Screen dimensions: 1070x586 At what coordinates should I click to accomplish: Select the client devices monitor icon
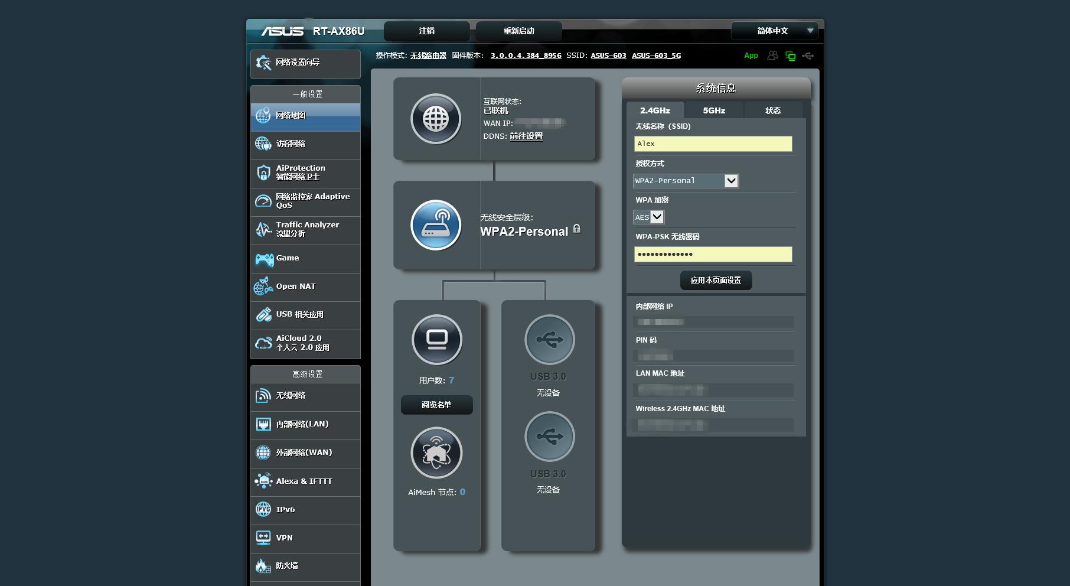(x=436, y=340)
